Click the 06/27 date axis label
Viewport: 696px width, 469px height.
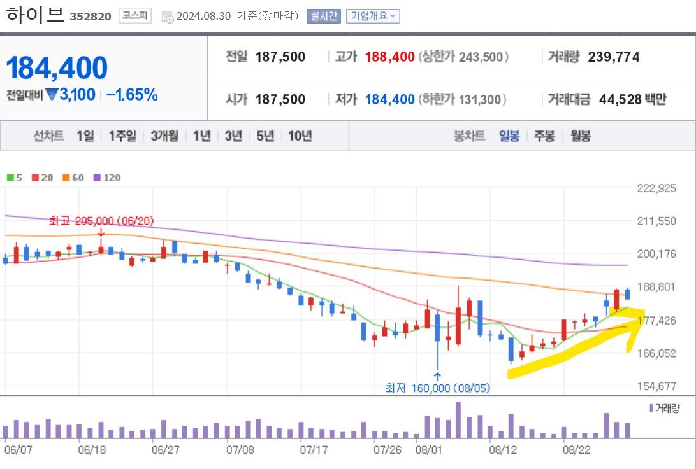pyautogui.click(x=166, y=451)
